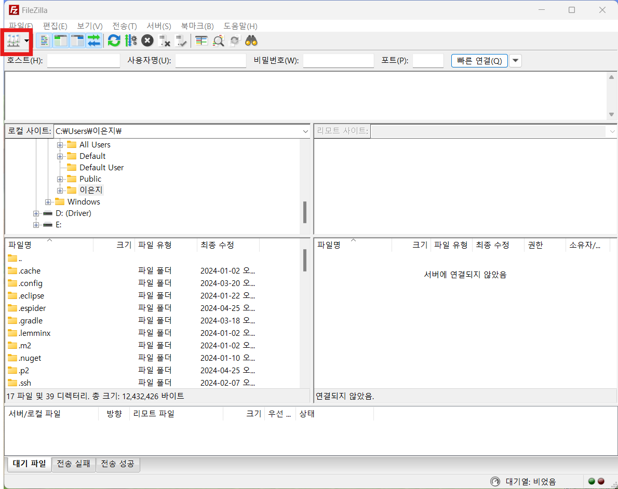Toggle the remote directory tree icon
This screenshot has width=618, height=489.
tap(77, 40)
